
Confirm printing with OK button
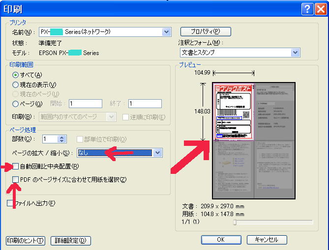[221, 240]
